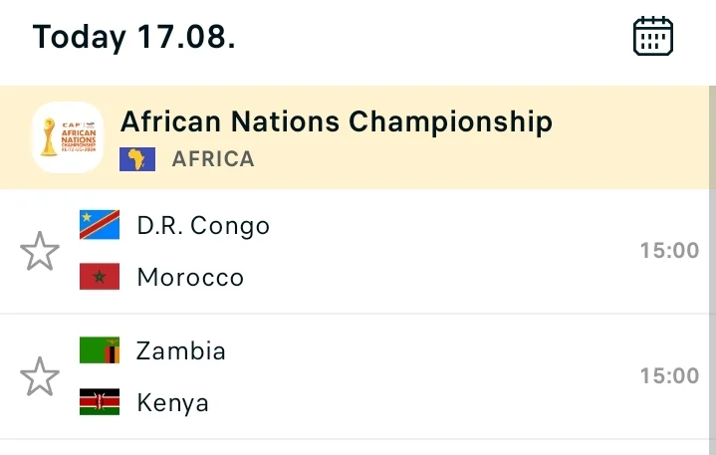716x455 pixels.
Task: Click the African Nations Championship trophy logo
Action: point(68,137)
